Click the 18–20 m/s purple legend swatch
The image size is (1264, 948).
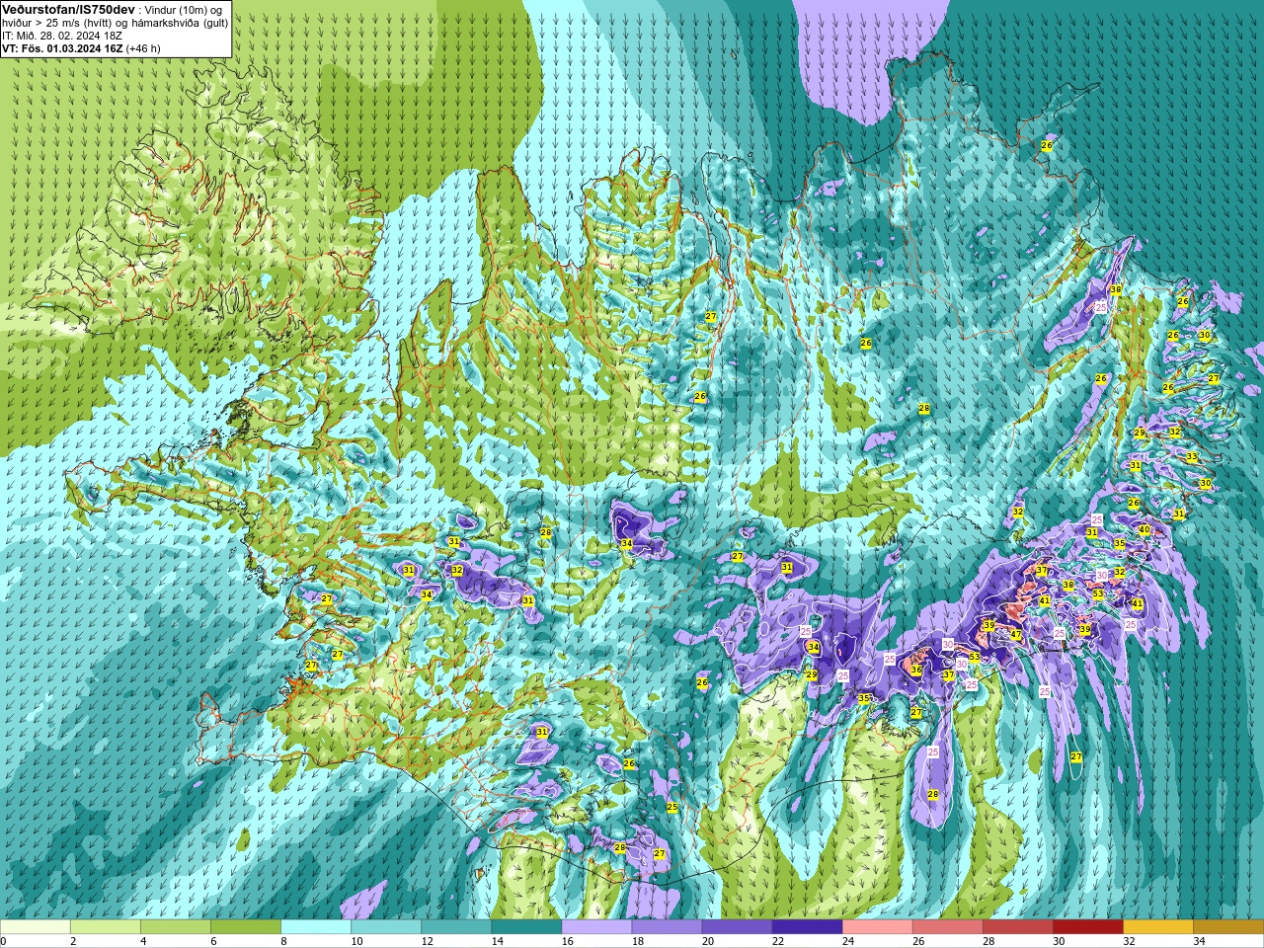click(667, 927)
